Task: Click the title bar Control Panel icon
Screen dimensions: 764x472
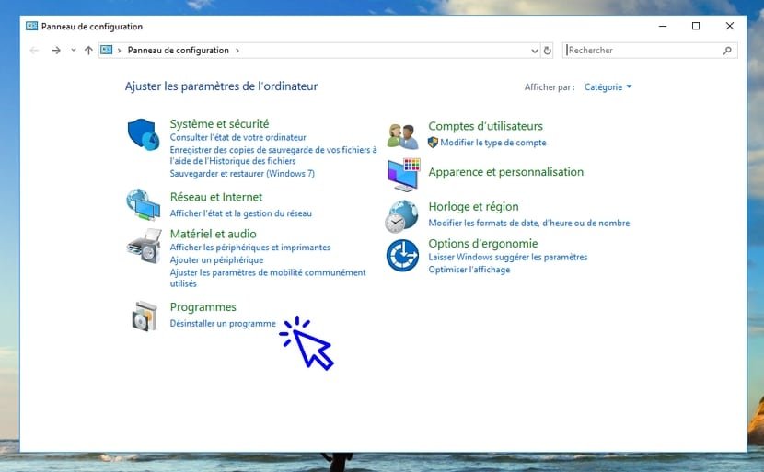Action: coord(31,26)
